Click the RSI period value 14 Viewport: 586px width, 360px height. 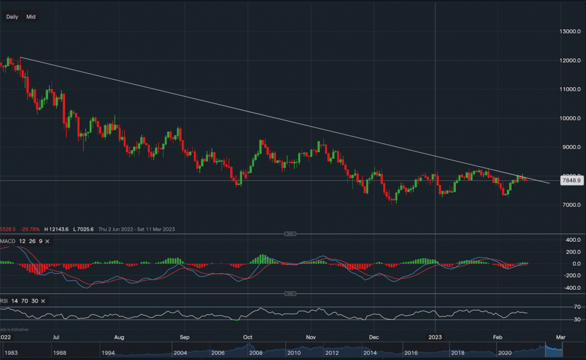pos(16,300)
